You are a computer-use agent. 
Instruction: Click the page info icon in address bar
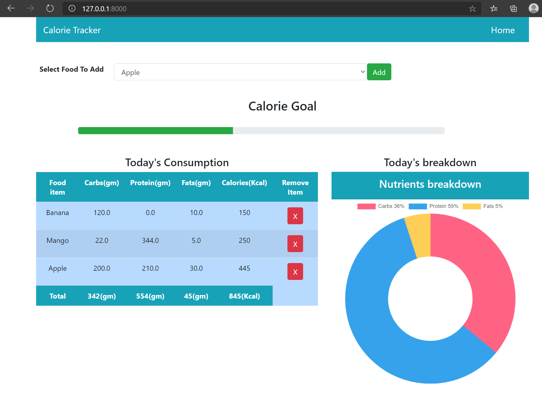(x=72, y=9)
